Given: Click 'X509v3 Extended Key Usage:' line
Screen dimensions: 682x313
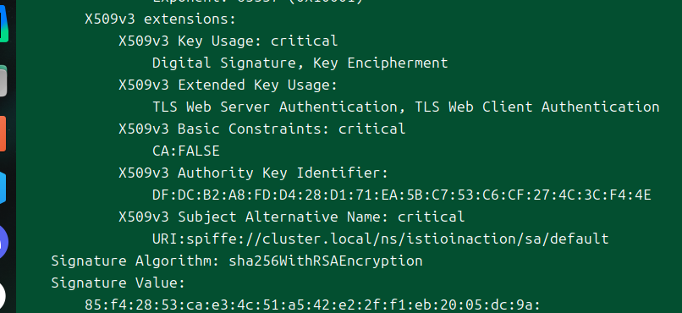Looking at the screenshot, I should tap(228, 85).
